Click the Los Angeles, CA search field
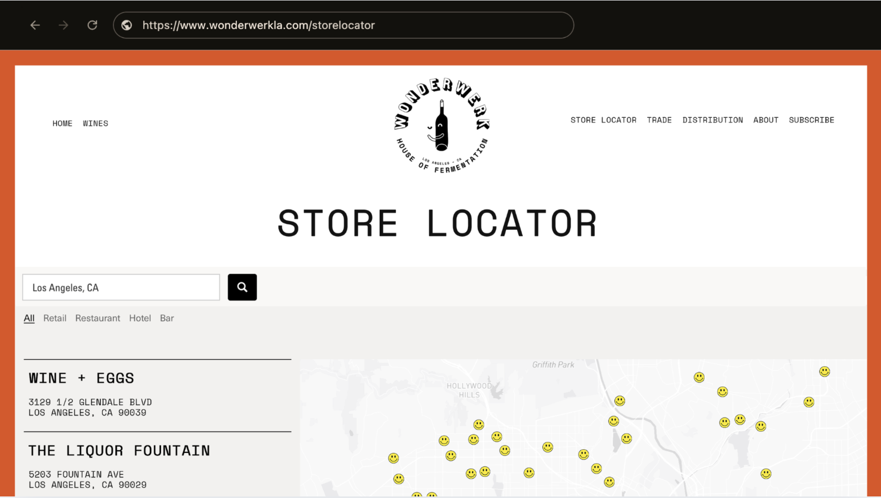The image size is (881, 498). [121, 287]
